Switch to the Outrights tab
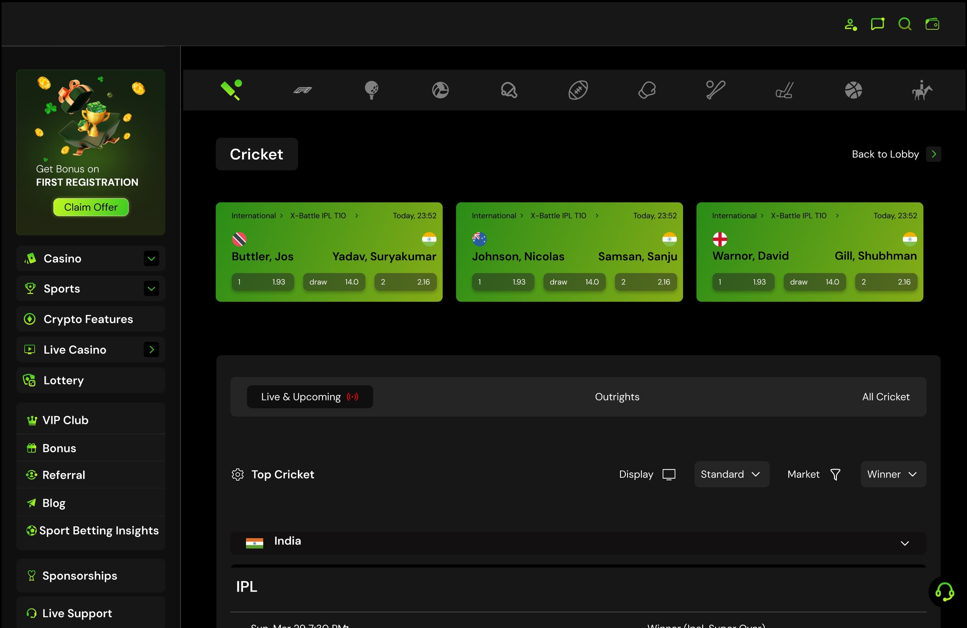Image resolution: width=967 pixels, height=628 pixels. coord(617,396)
